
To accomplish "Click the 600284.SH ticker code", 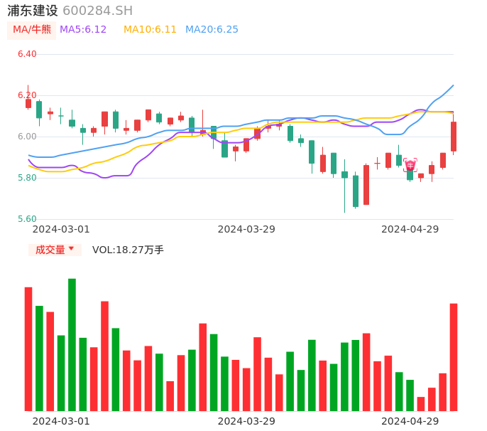I will (97, 11).
